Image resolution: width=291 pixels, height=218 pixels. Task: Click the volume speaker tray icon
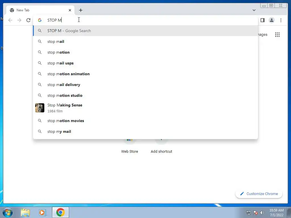tap(262, 213)
